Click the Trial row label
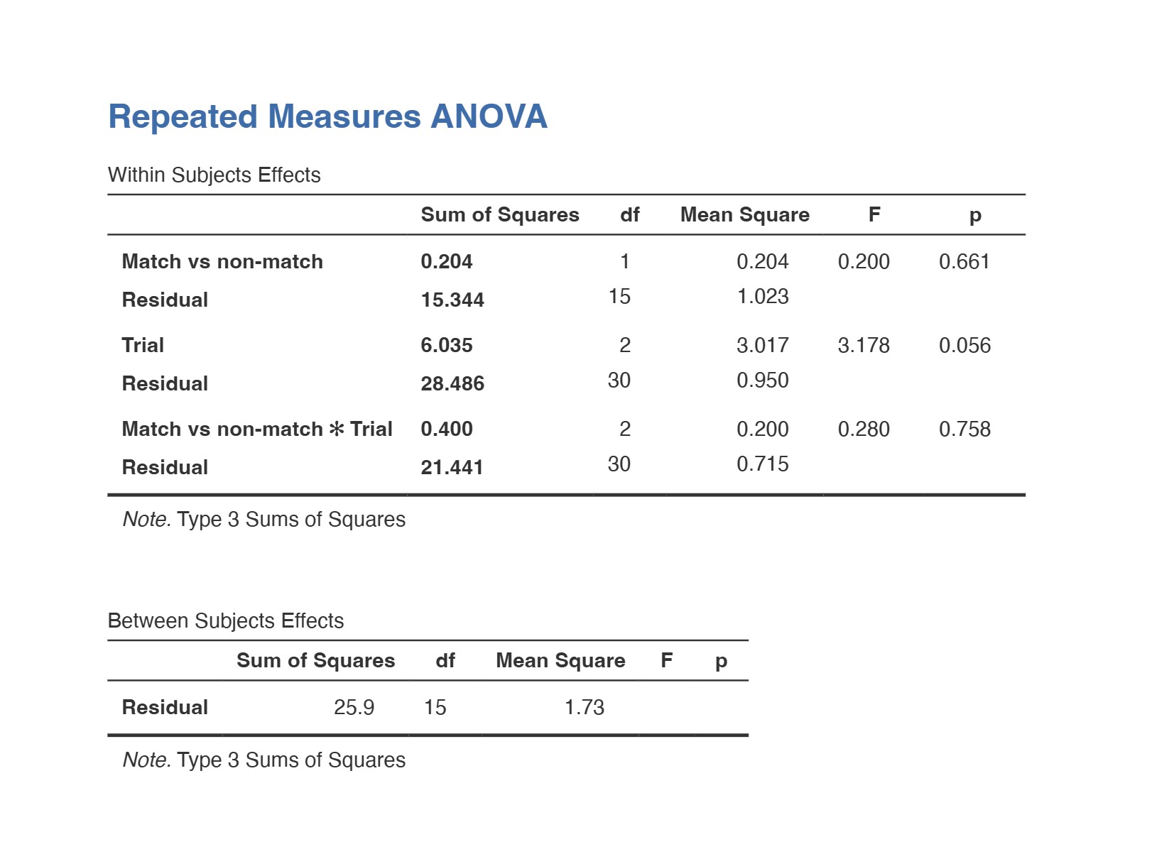Viewport: 1174px width, 859px height. (x=143, y=346)
